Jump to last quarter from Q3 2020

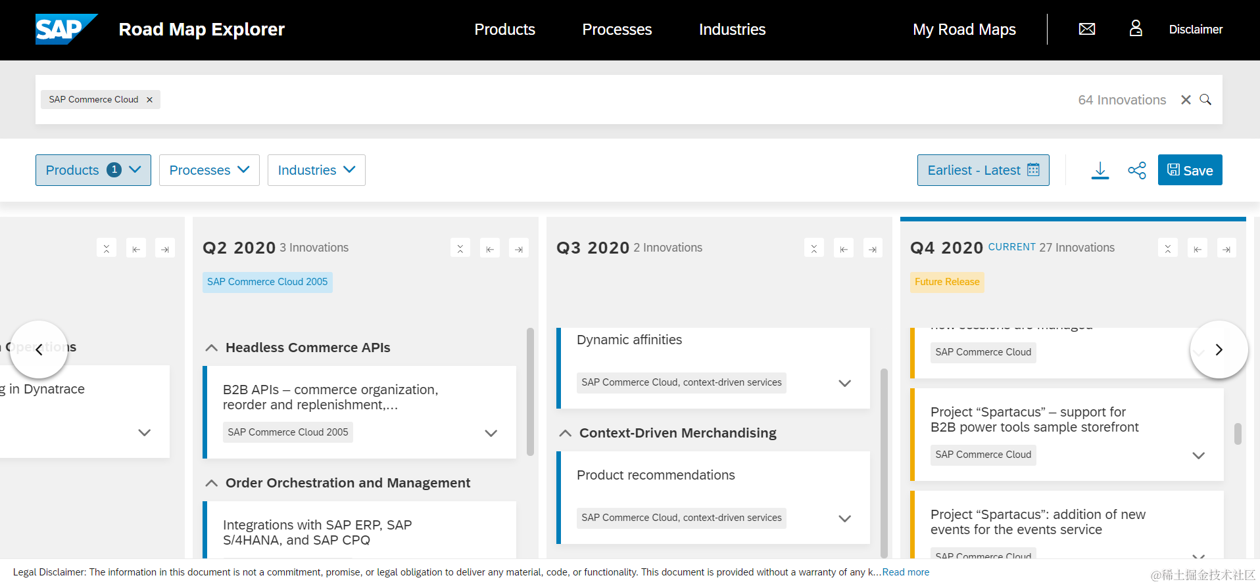coord(873,248)
